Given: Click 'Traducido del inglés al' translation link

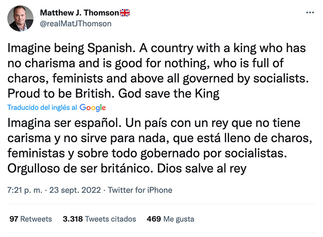Looking at the screenshot, I should 42,107.
